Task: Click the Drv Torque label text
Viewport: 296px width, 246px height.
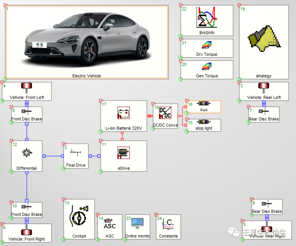Action: tap(207, 54)
